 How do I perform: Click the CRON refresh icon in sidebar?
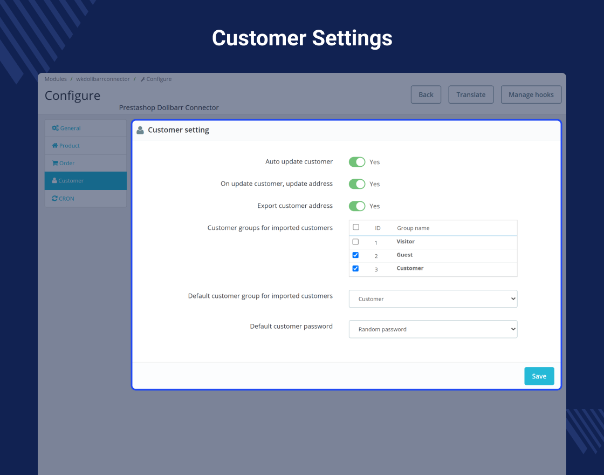pos(54,198)
